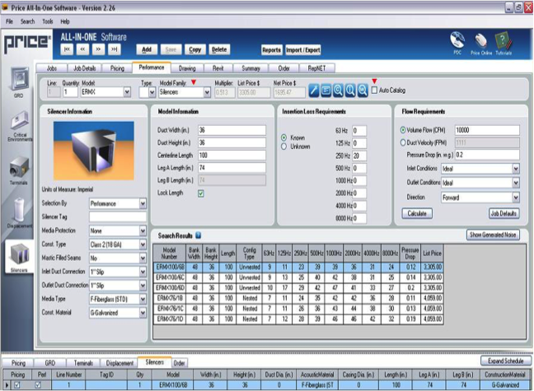Click the Calculate button
This screenshot has width=534, height=391.
coord(417,214)
